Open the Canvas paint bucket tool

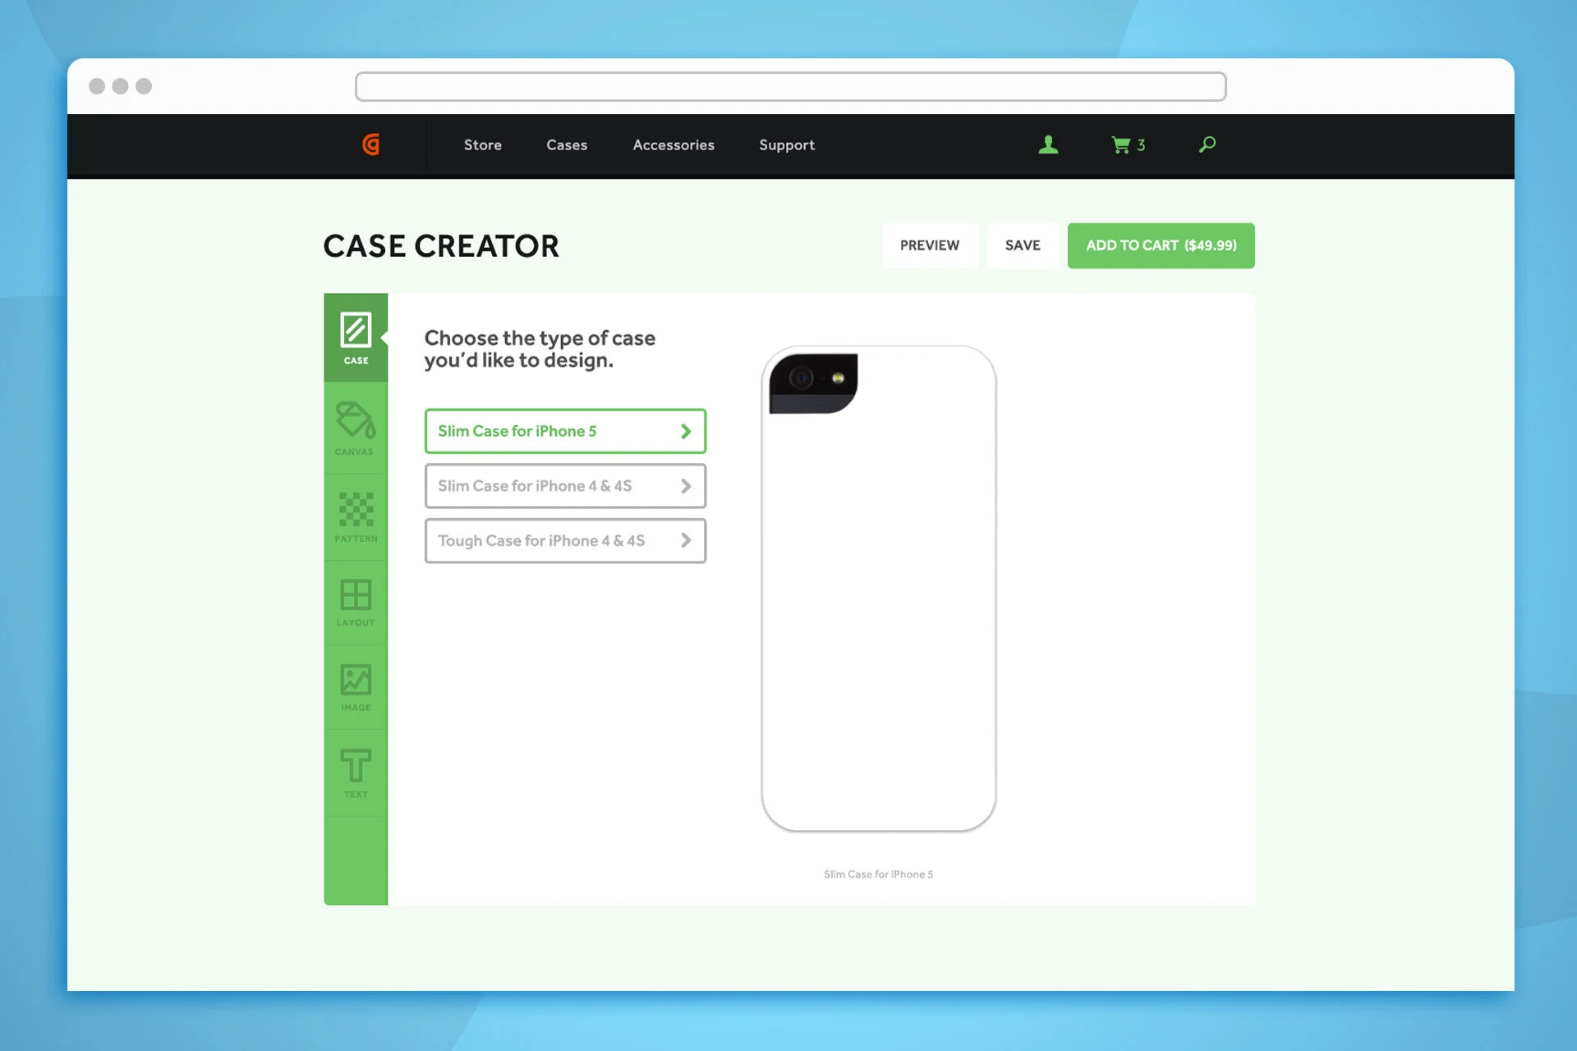point(355,429)
